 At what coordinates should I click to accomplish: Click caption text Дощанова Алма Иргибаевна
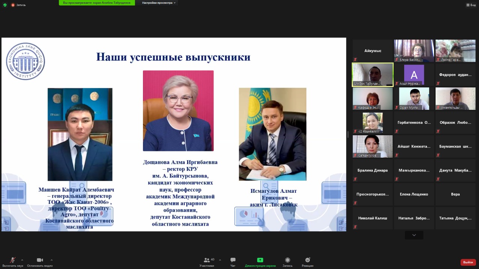(x=180, y=163)
